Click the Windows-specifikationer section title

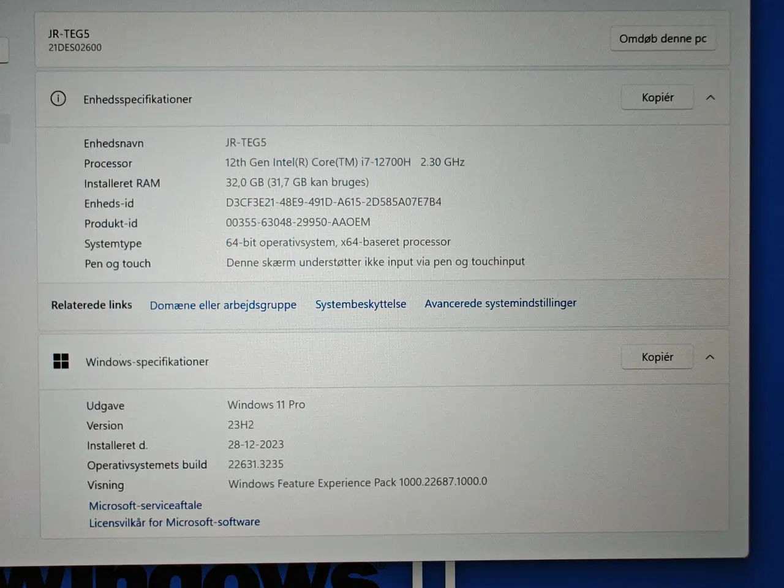click(x=147, y=361)
